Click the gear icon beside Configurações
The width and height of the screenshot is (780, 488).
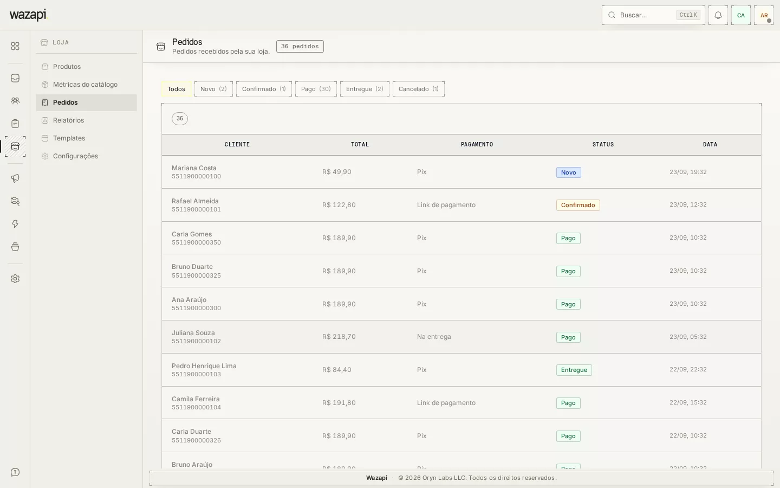pyautogui.click(x=45, y=156)
